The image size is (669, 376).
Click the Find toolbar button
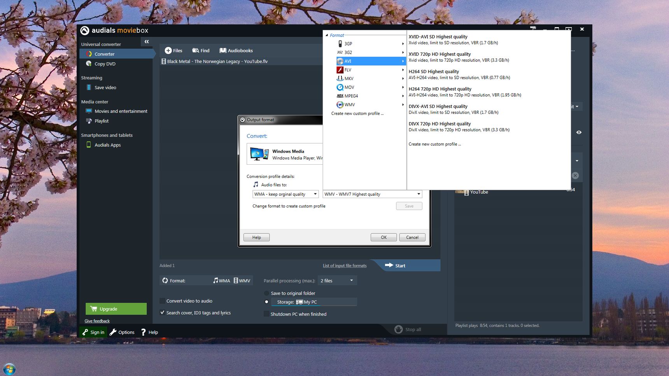(201, 50)
